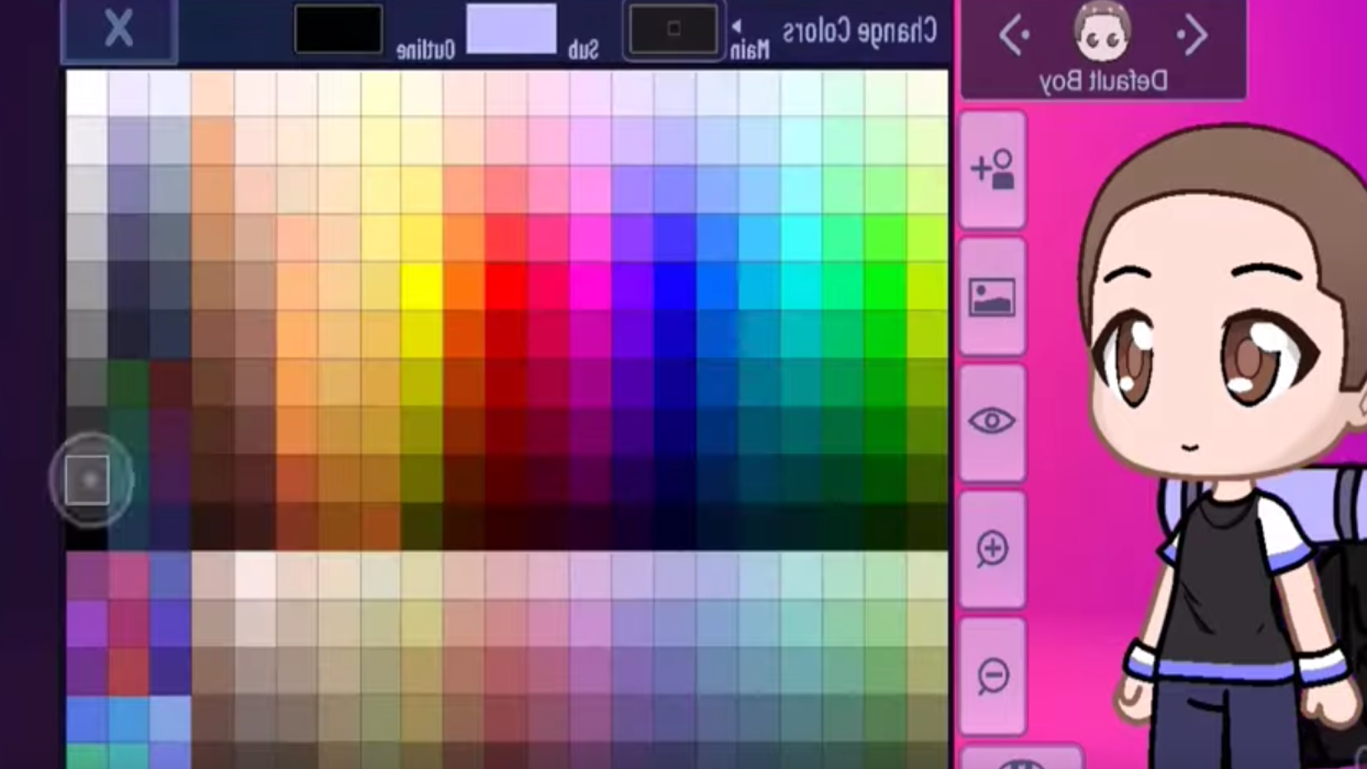
Task: Pick the pure blue color swatch
Action: click(675, 286)
